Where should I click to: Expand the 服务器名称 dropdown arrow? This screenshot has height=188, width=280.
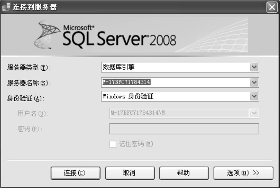pos(254,82)
